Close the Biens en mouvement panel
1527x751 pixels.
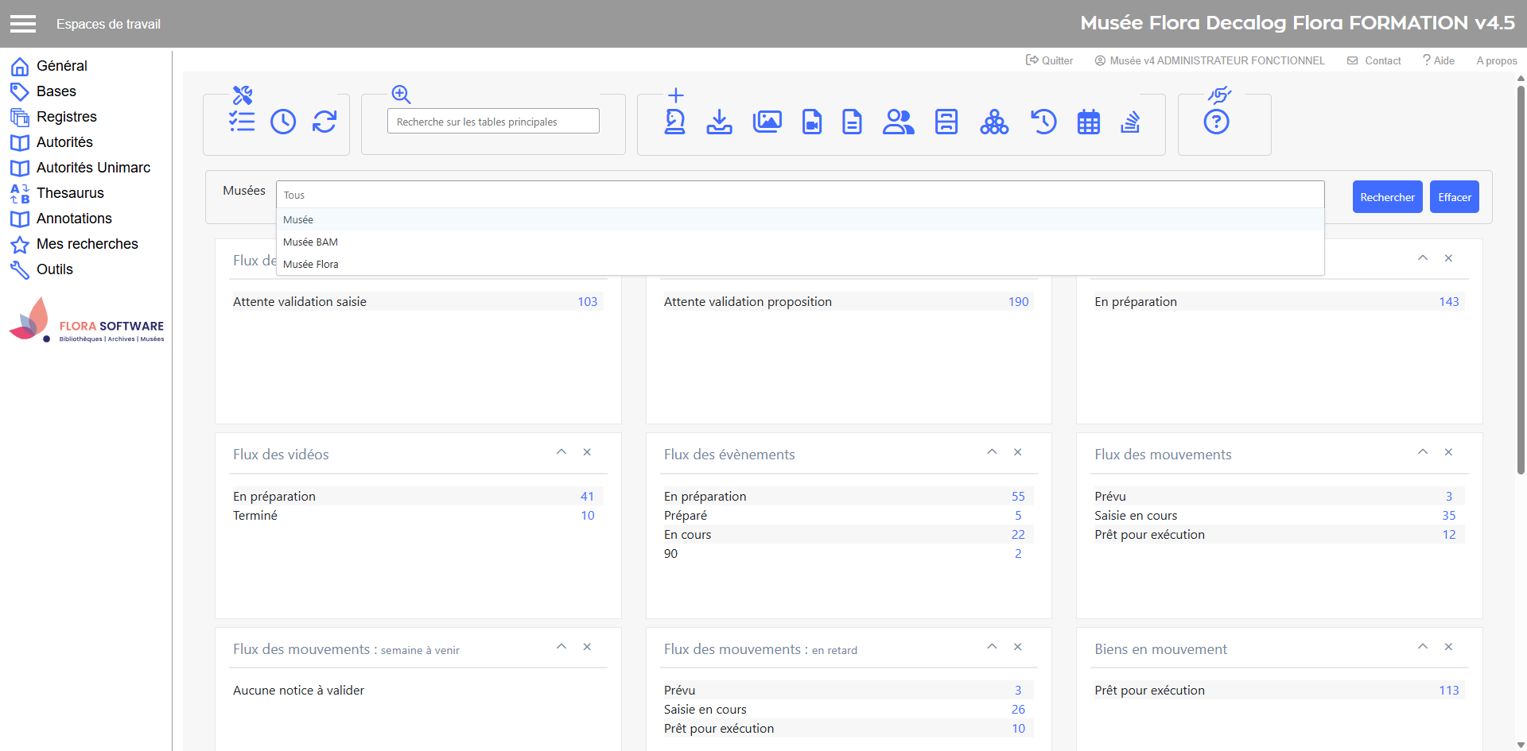tap(1448, 647)
